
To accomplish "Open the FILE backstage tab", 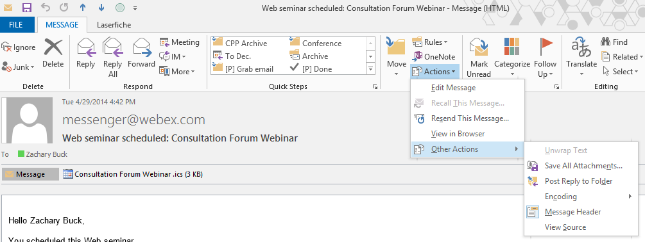I will click(15, 24).
